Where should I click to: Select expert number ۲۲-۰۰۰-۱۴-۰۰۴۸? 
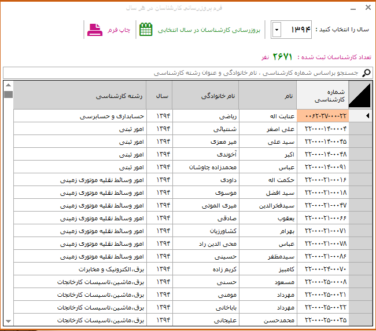pos(323,154)
